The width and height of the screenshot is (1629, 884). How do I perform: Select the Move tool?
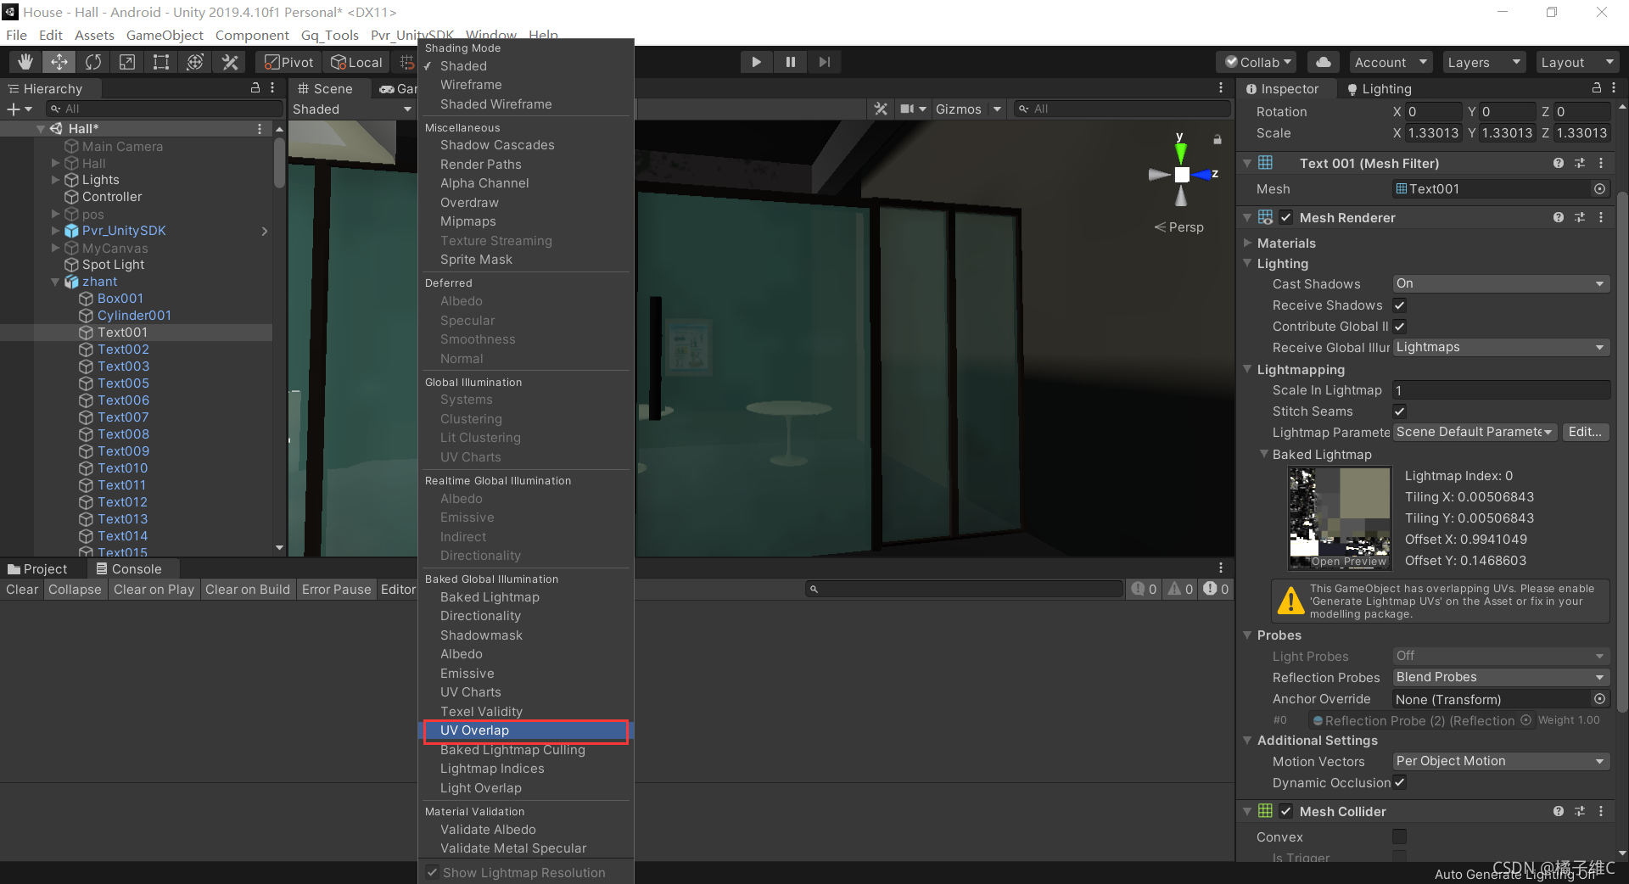(x=59, y=62)
